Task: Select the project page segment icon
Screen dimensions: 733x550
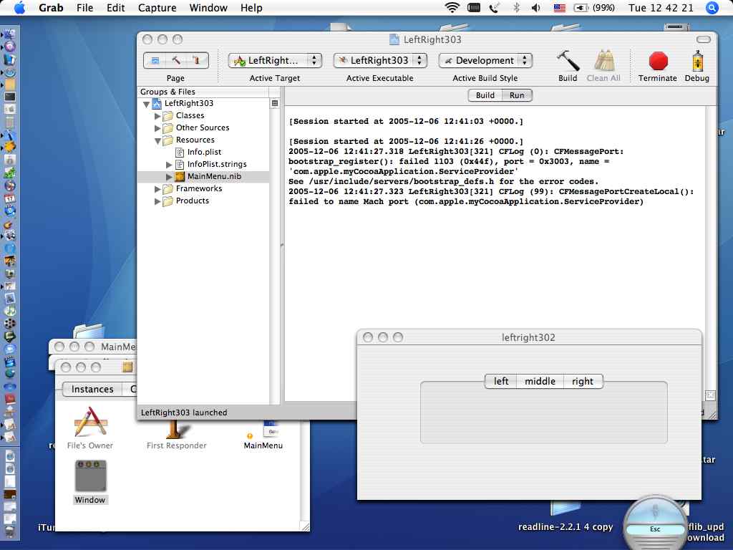Action: coord(155,60)
